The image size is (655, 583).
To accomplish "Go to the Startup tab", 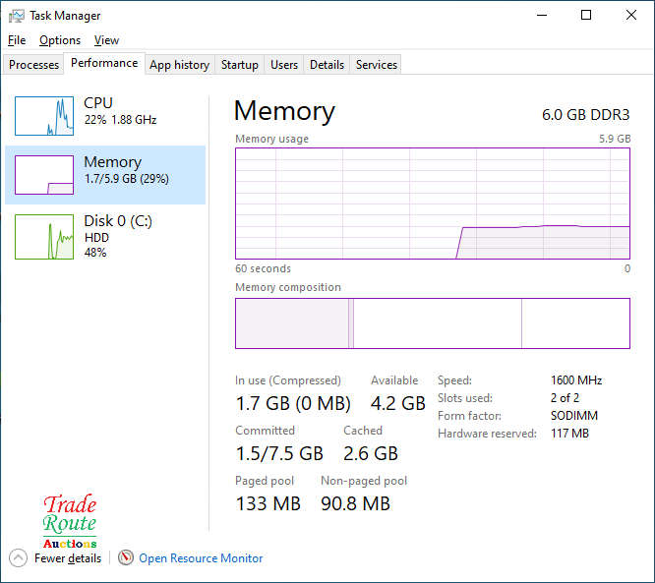I will tap(239, 65).
